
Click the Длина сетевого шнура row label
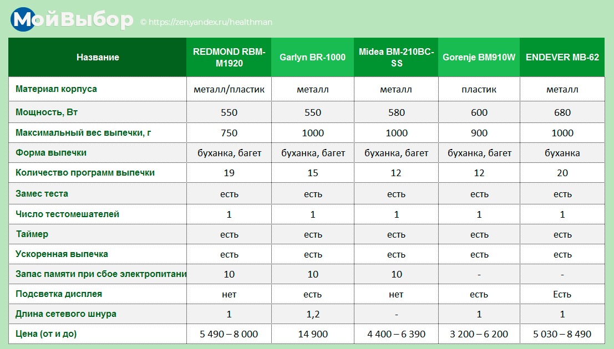66,314
